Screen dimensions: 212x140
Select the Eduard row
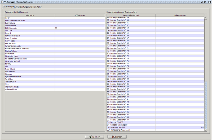pos(55,33)
